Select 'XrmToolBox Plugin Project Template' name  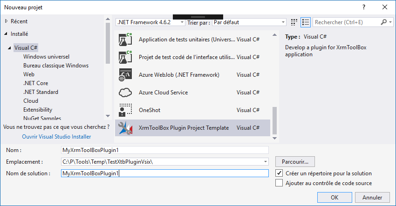tap(184, 128)
